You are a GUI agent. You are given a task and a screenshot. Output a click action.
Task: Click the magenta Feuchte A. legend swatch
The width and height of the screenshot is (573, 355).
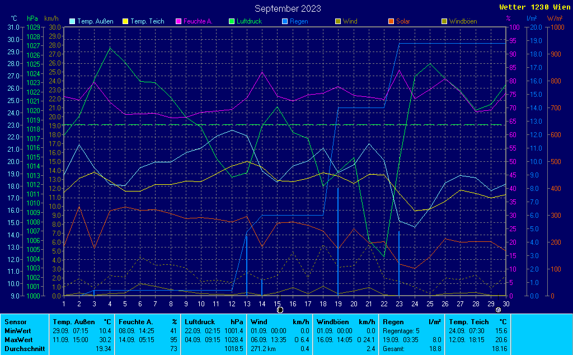click(x=179, y=21)
